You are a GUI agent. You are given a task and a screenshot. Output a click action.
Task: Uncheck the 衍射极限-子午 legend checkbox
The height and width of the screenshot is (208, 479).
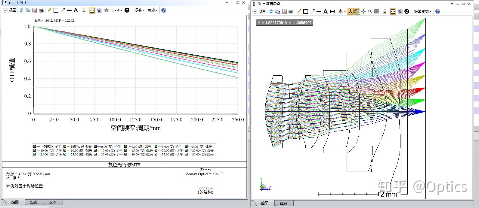pos(35,146)
